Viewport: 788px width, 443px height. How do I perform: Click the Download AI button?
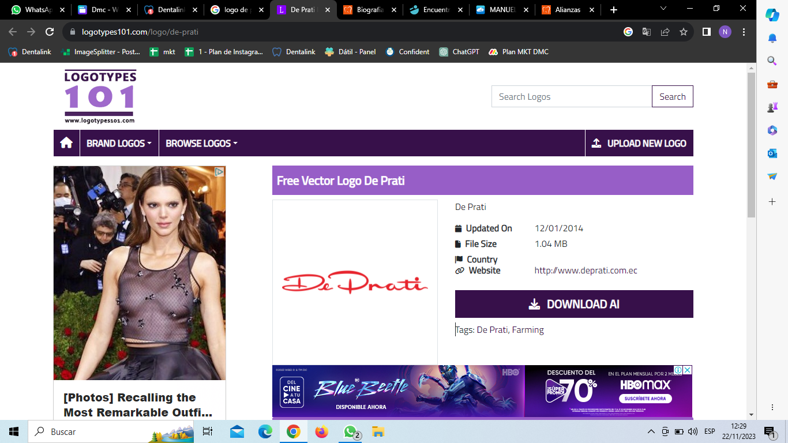(573, 304)
